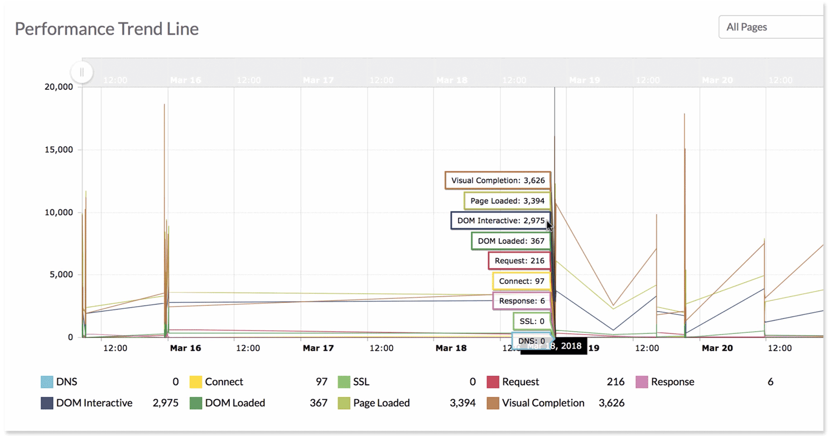Click the DOM Loaded: 367 tooltip badge

coord(510,240)
